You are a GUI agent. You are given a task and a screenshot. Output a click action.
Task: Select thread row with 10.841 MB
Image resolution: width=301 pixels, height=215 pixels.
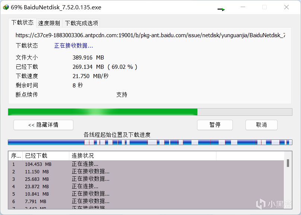click(x=146, y=194)
